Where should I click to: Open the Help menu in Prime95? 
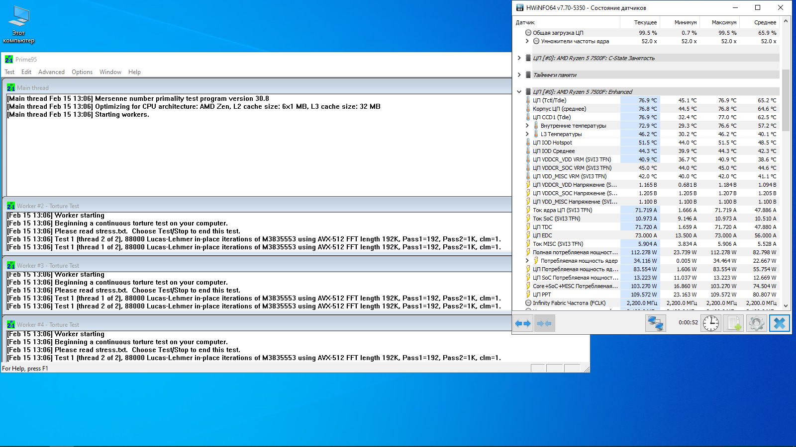point(134,72)
